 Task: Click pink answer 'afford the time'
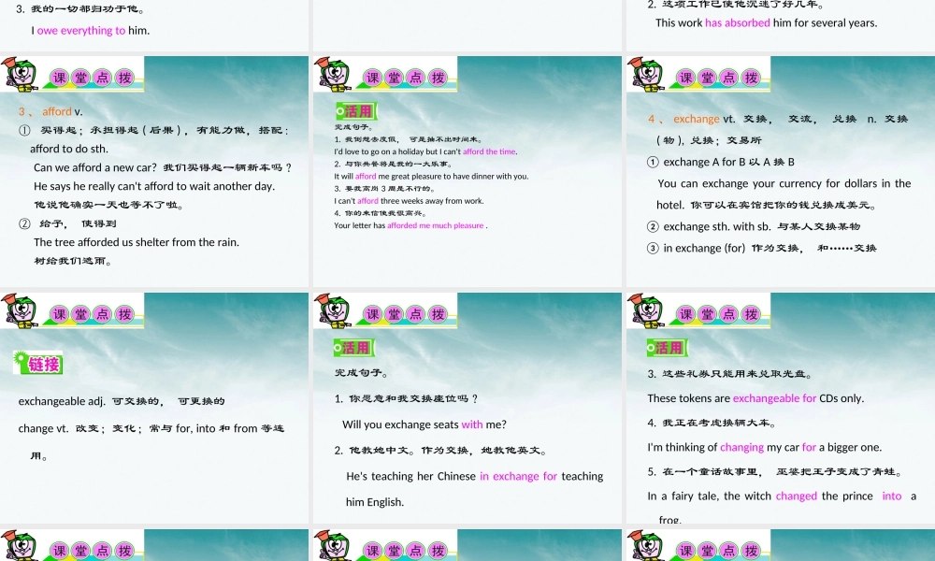click(489, 151)
